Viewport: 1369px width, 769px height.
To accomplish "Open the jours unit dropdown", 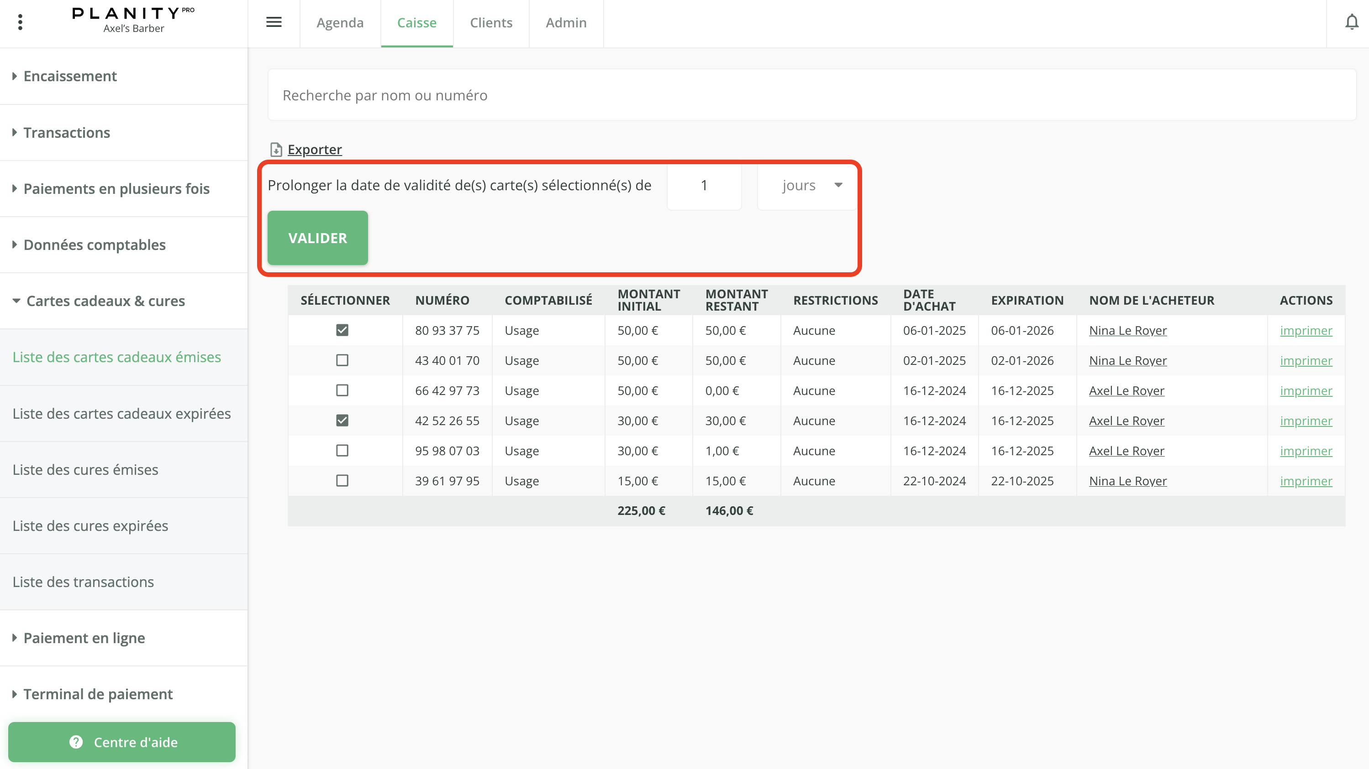I will tap(808, 185).
